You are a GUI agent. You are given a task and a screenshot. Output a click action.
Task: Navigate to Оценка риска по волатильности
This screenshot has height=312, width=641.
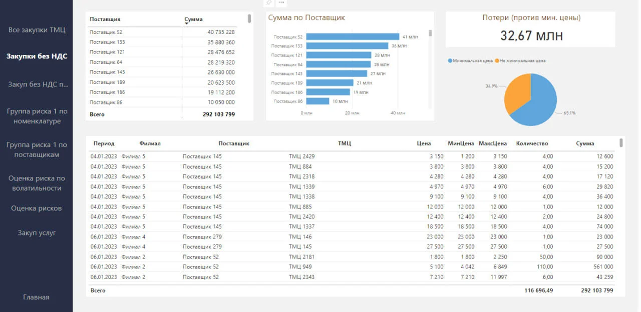(37, 183)
